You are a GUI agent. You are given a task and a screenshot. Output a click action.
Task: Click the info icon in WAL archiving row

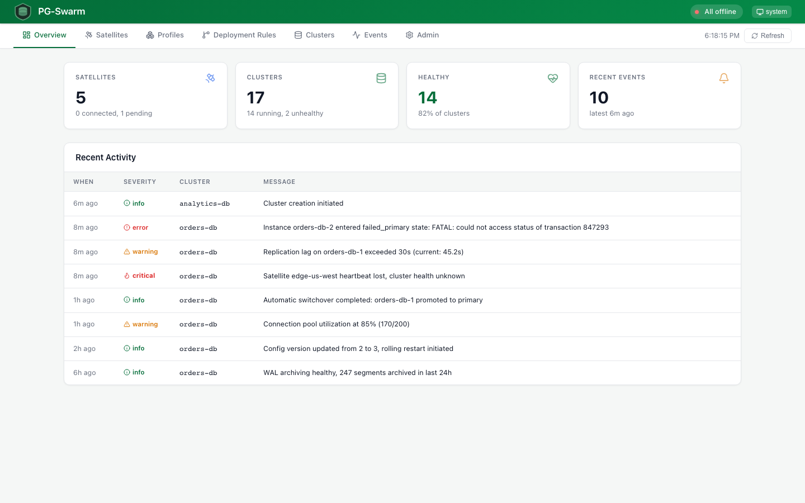point(127,372)
